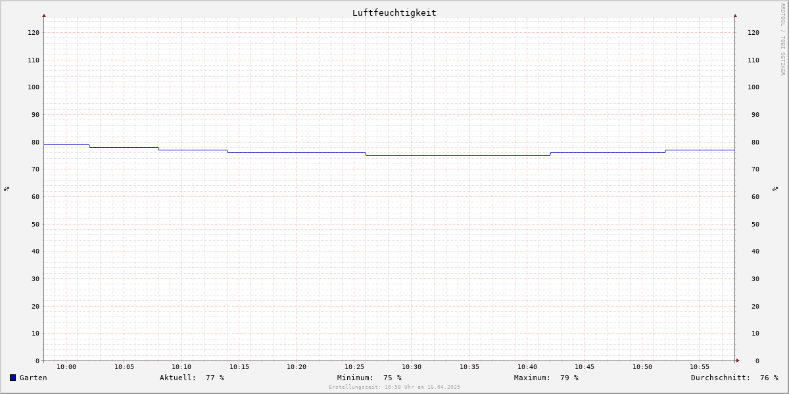Select the "Minimum: 75 %" value

370,378
